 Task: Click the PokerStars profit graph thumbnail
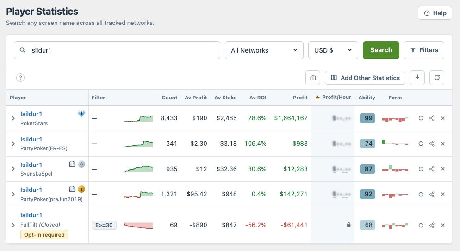(x=138, y=119)
